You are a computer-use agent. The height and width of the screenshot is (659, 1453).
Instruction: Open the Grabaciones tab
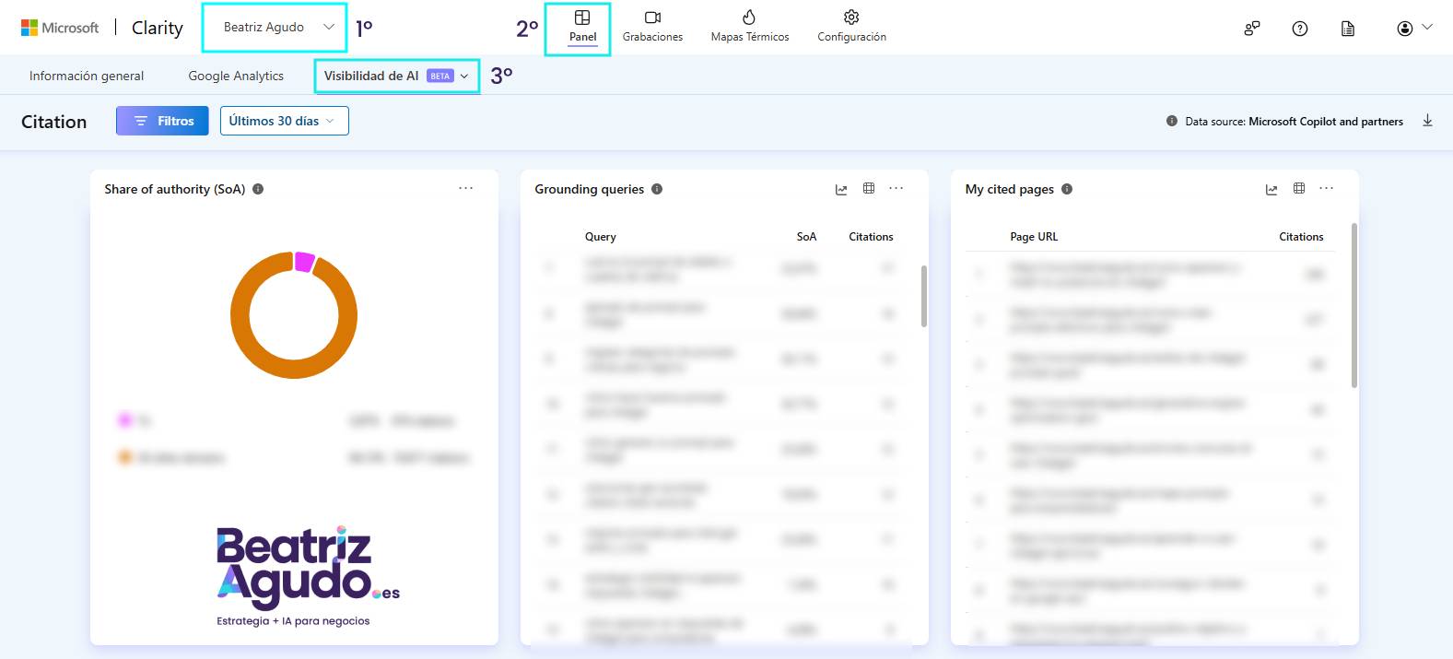click(652, 28)
